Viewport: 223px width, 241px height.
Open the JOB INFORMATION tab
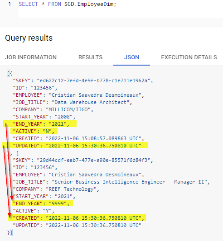click(x=31, y=57)
